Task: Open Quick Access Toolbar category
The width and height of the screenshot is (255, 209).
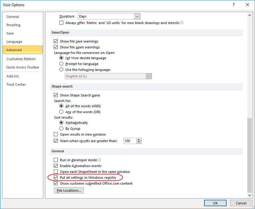Action: [x=23, y=67]
